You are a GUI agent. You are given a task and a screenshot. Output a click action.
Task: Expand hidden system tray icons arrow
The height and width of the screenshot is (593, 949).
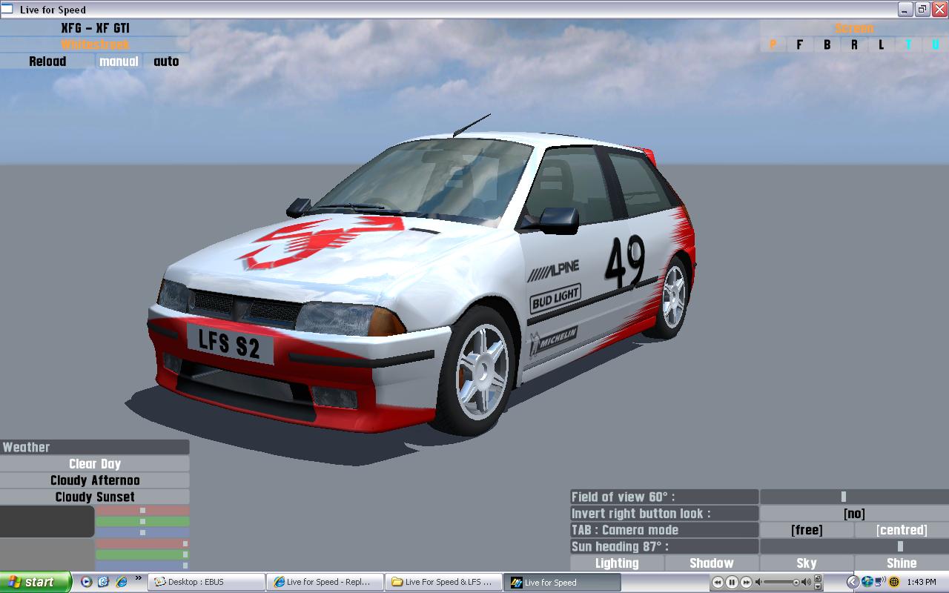853,583
